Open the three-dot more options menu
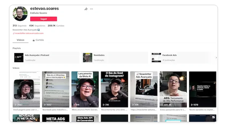This screenshot has width=227, height=127. pos(92,9)
